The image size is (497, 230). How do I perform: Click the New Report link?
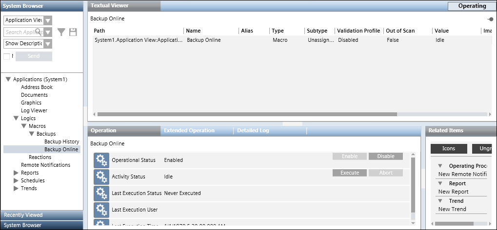tap(452, 192)
